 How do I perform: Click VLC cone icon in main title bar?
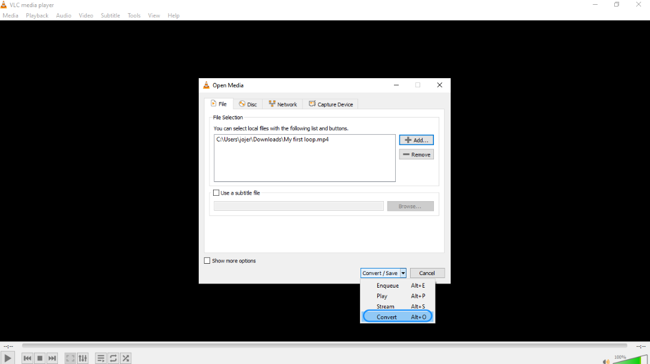click(4, 5)
